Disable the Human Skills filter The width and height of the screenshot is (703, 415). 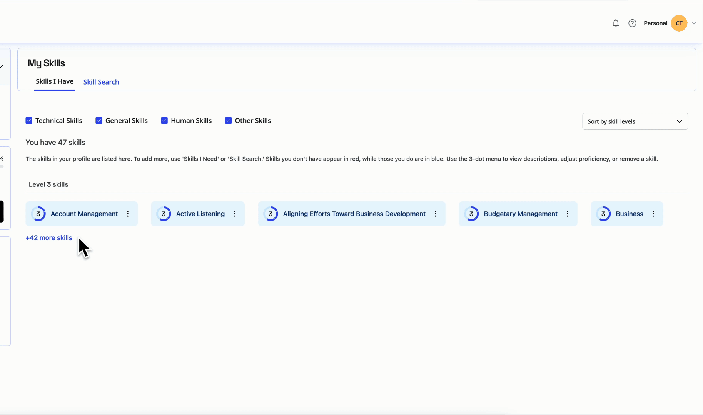[x=164, y=121]
